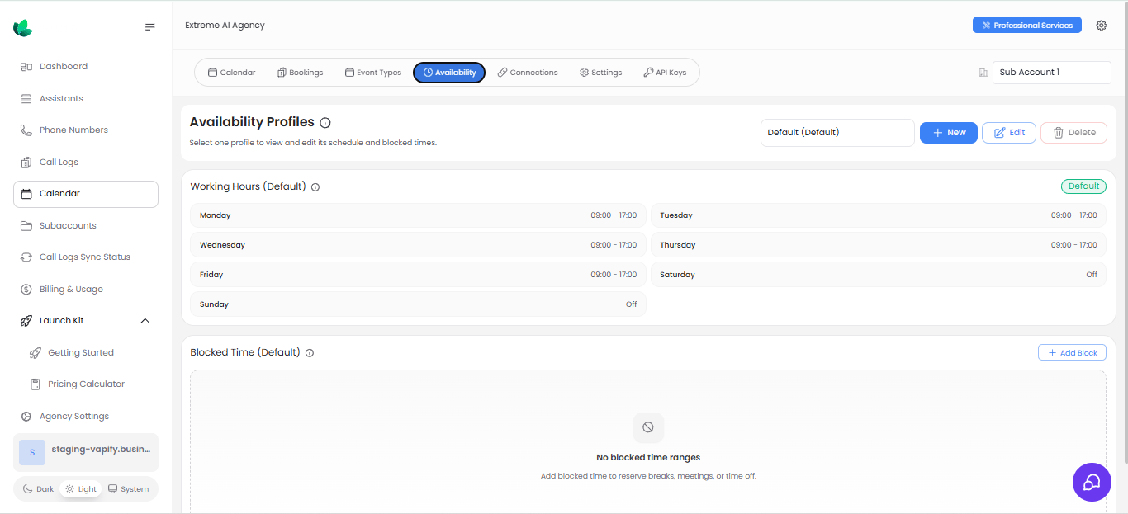Open Call Logs Sync Status

click(86, 257)
